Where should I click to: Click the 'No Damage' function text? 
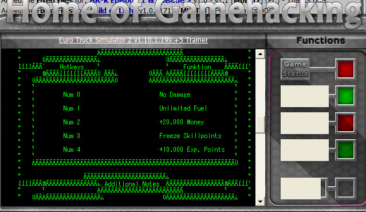[175, 95]
